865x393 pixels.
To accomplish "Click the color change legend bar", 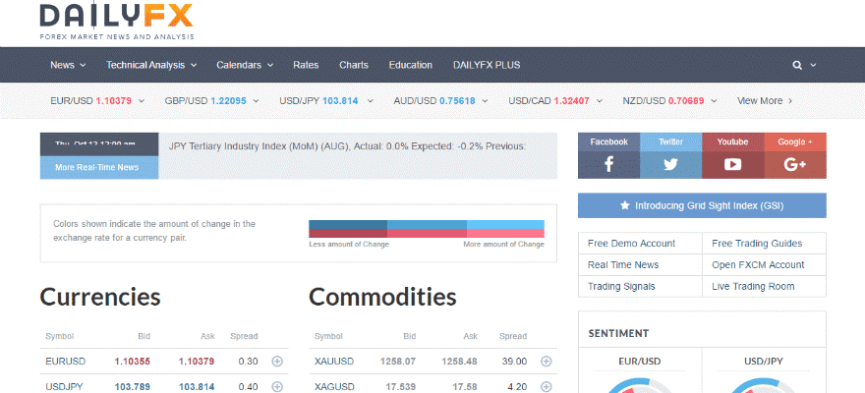I will pos(427,229).
